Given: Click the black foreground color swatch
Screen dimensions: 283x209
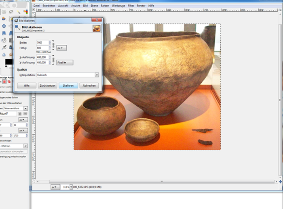Looking at the screenshot, I should [x=8, y=62].
